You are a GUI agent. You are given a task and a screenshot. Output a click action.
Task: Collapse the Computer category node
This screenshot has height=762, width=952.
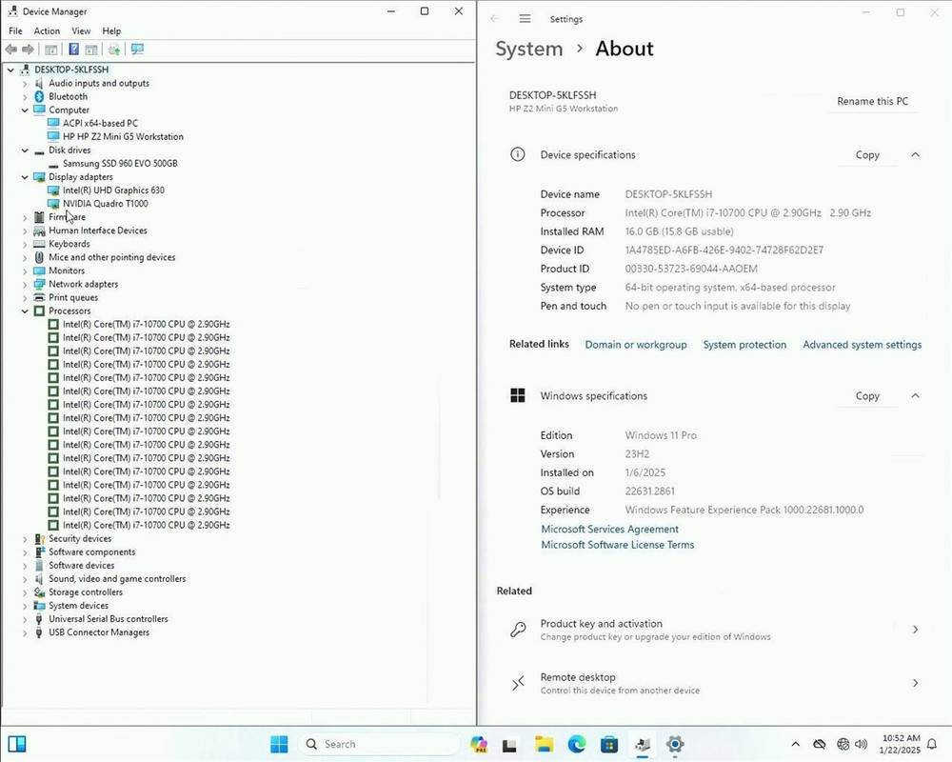point(25,110)
